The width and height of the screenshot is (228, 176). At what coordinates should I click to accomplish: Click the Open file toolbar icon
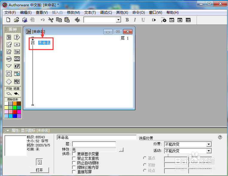click(x=16, y=20)
